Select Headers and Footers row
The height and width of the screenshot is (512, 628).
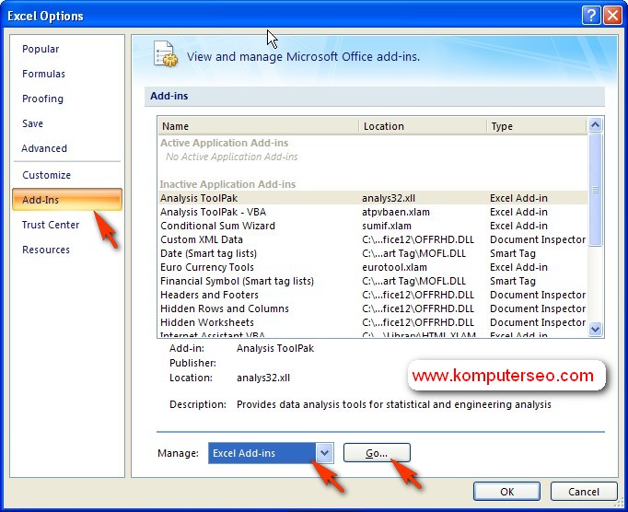(373, 295)
